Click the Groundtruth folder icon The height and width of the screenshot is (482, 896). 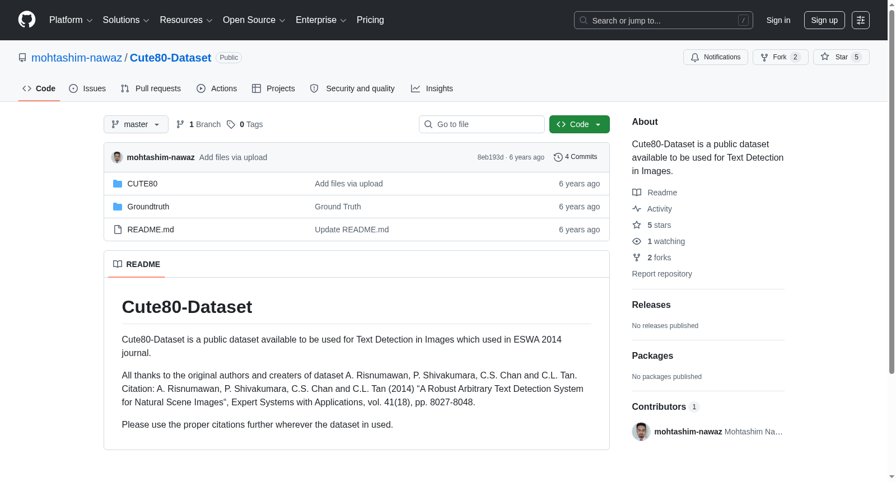pos(118,207)
